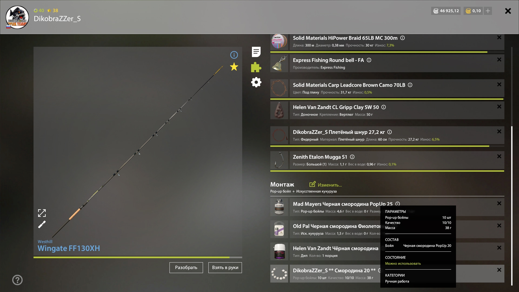Show info for HiPower Braid 65LB line
Screen dimensions: 519x292
click(x=402, y=38)
